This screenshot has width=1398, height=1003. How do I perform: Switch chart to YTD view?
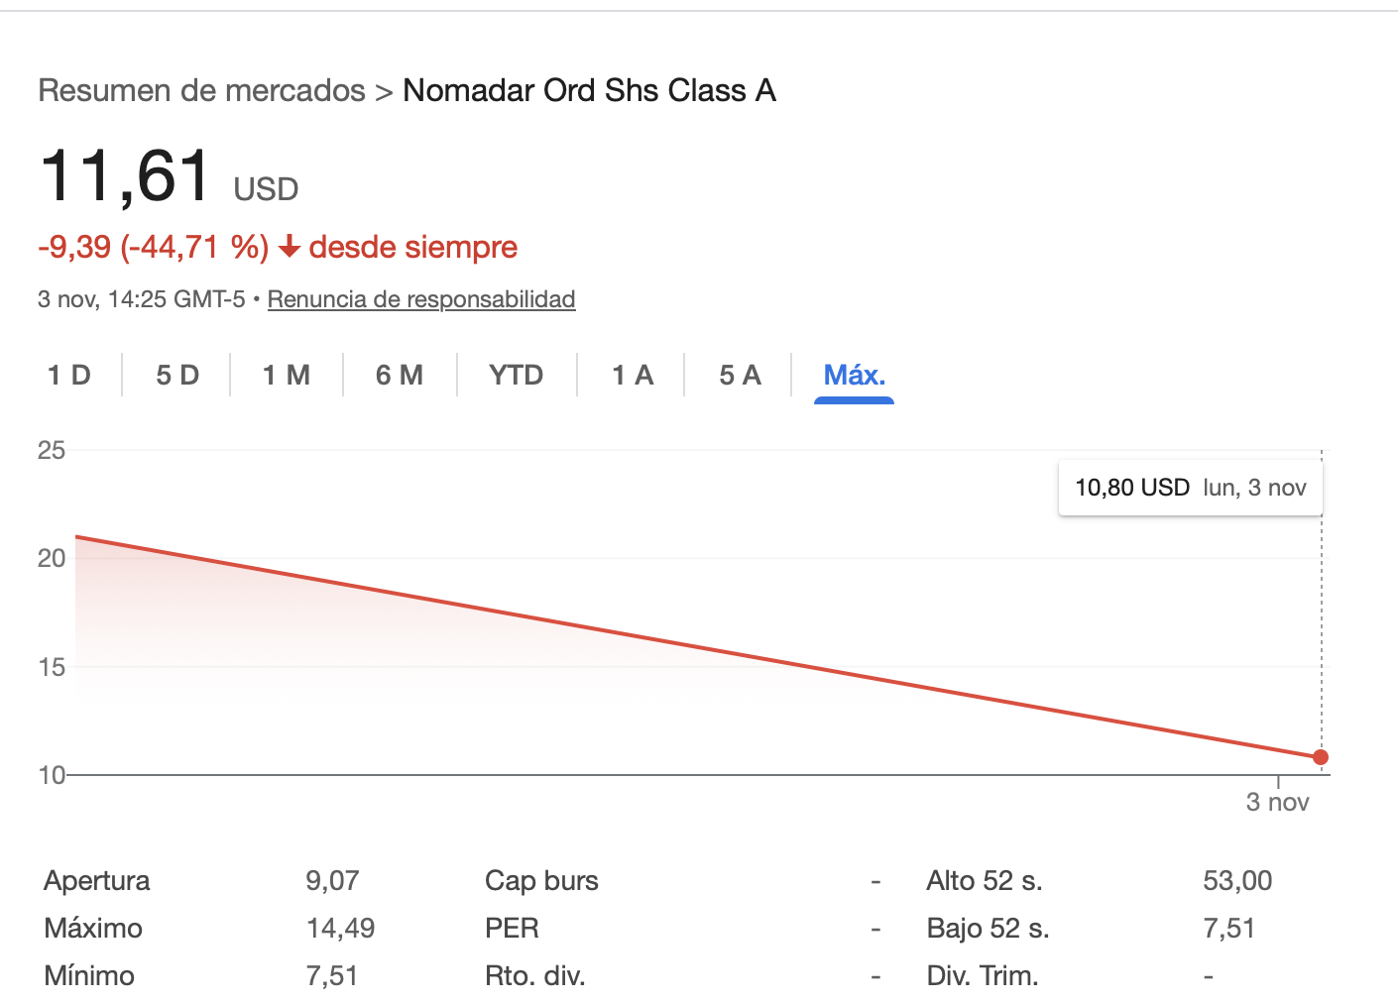pyautogui.click(x=517, y=375)
